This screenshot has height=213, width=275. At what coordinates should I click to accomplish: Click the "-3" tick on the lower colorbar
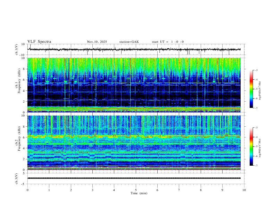pos(256,128)
